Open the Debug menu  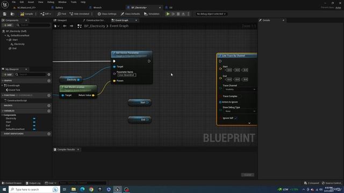[51, 2]
